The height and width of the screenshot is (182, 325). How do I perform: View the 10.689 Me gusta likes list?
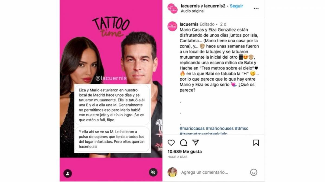185,152
